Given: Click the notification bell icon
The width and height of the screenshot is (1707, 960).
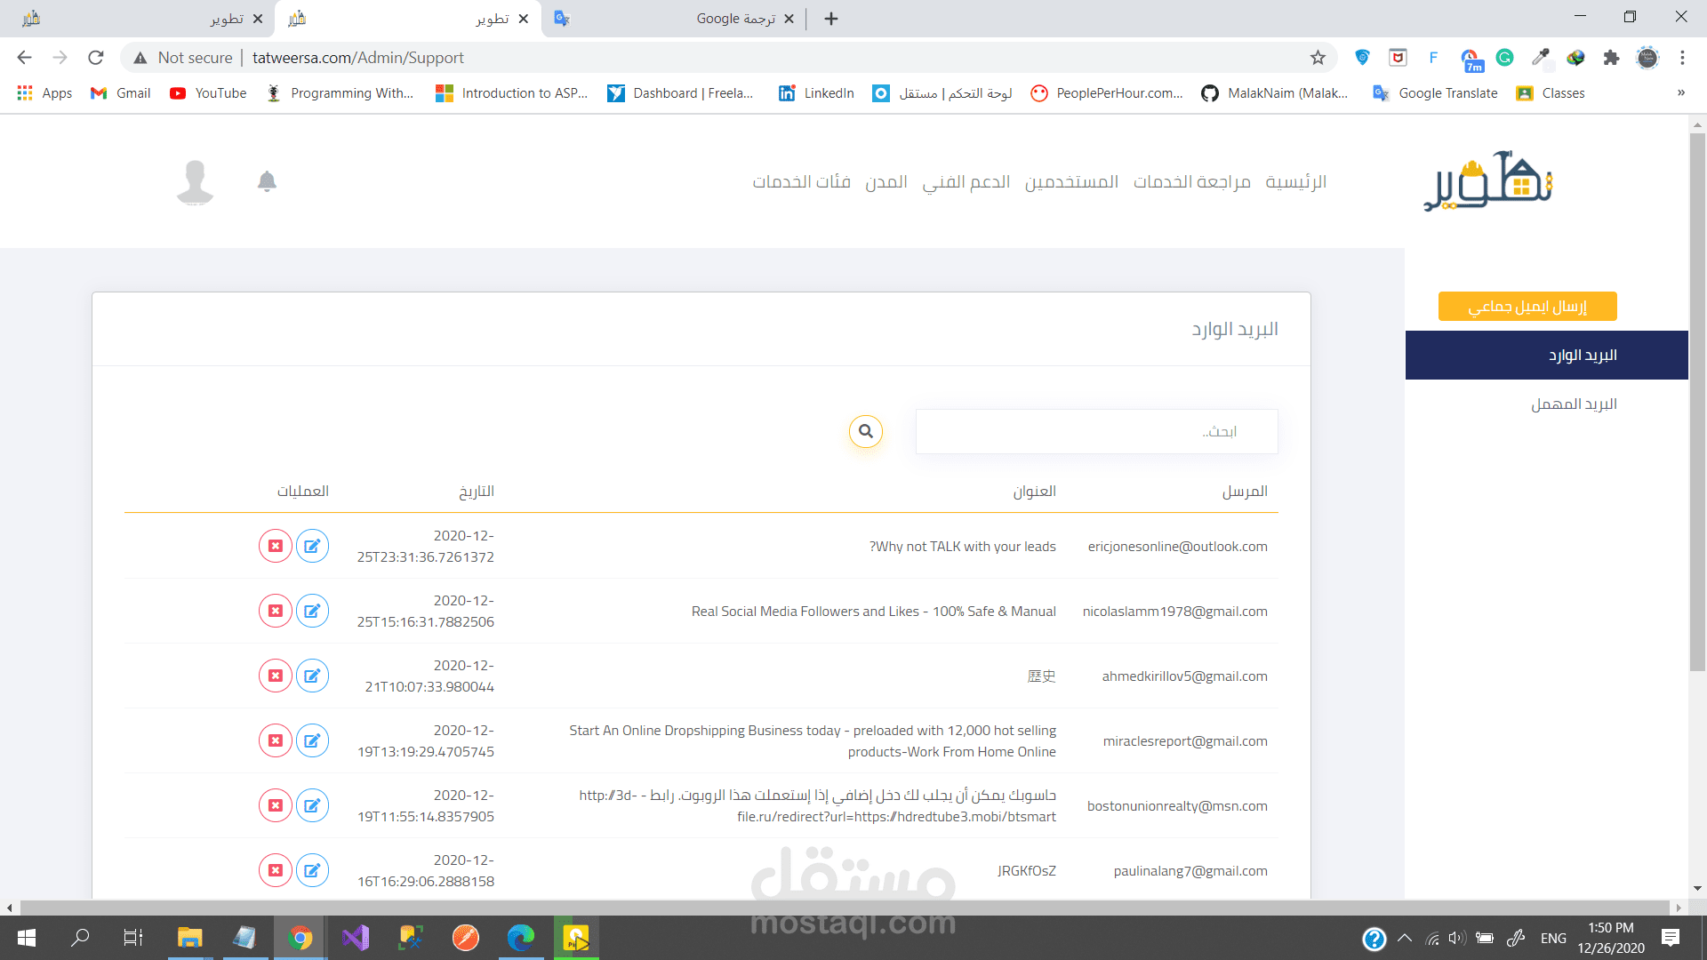Looking at the screenshot, I should tap(267, 181).
